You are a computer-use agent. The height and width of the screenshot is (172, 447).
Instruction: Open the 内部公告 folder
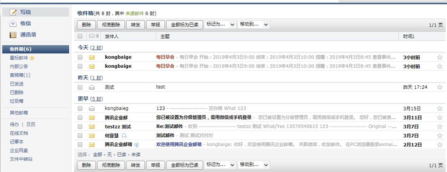point(19,66)
